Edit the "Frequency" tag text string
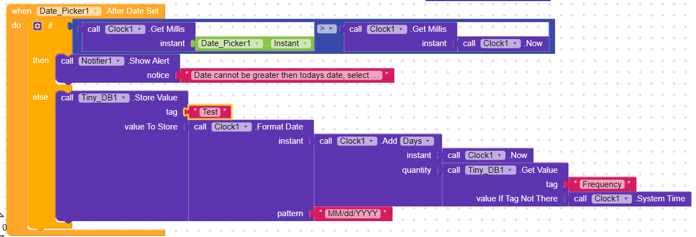The image size is (696, 237). click(x=602, y=184)
